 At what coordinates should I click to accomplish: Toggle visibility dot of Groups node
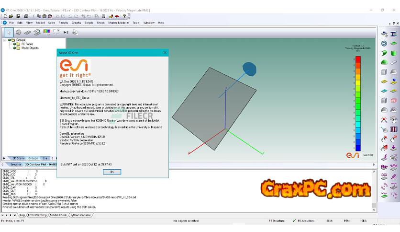tap(10, 40)
